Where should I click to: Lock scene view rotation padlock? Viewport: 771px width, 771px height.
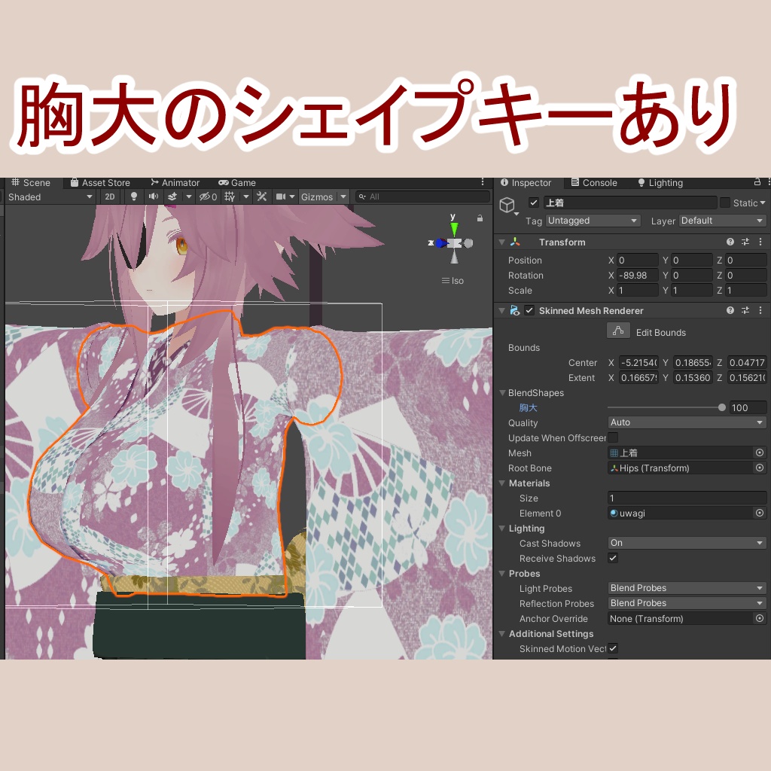coord(480,218)
